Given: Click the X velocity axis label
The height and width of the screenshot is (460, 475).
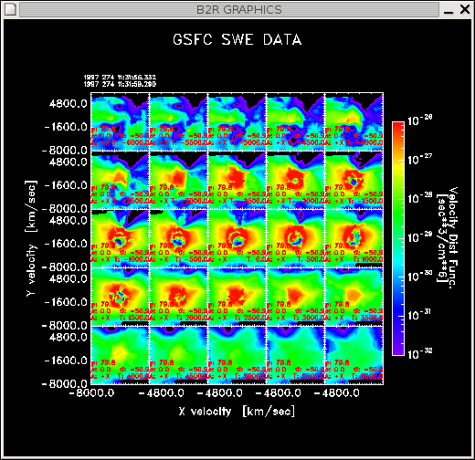Looking at the screenshot, I should [x=237, y=412].
